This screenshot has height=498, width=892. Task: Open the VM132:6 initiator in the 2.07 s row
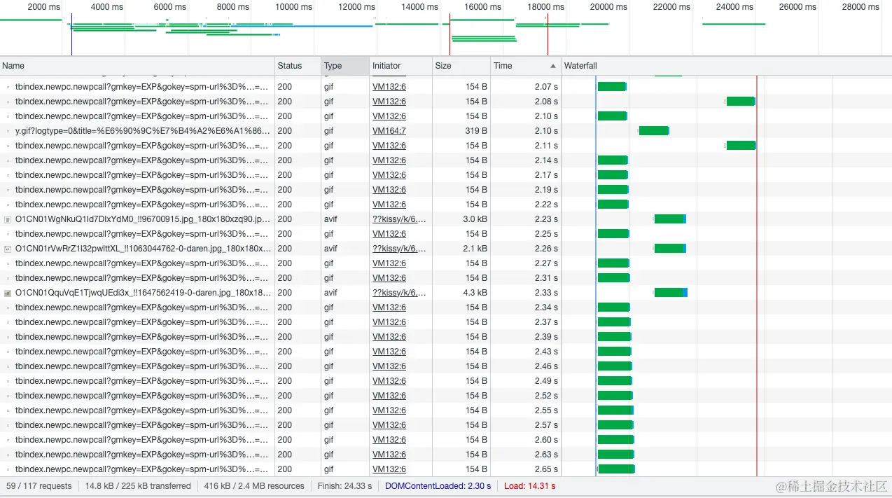tap(389, 87)
